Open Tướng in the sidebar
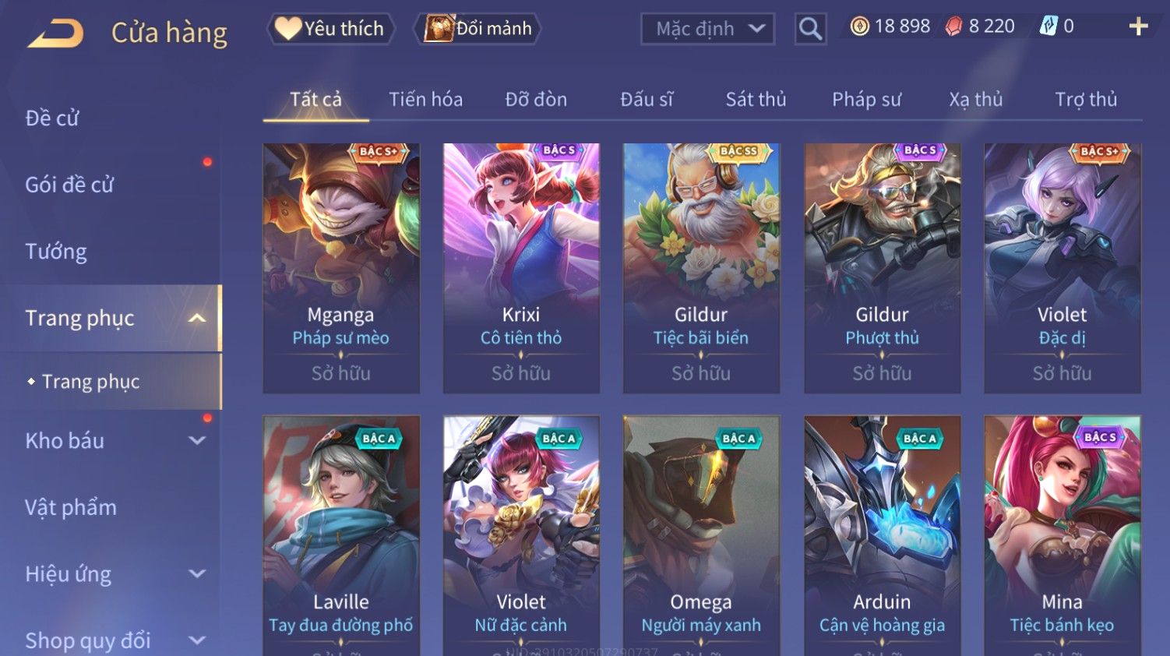1170x656 pixels. 56,252
